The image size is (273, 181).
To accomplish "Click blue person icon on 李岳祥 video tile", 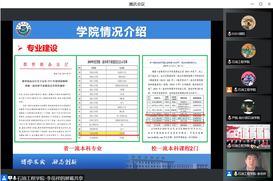I will click(229, 173).
